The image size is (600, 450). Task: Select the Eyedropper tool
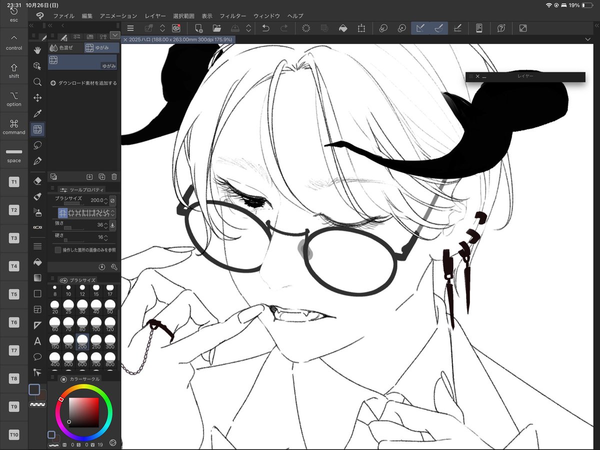point(37,113)
